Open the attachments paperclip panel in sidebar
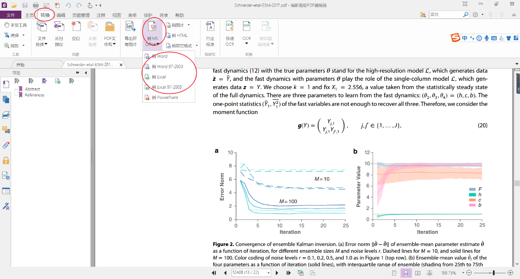Viewport: 520px width, 279px height. click(x=6, y=145)
